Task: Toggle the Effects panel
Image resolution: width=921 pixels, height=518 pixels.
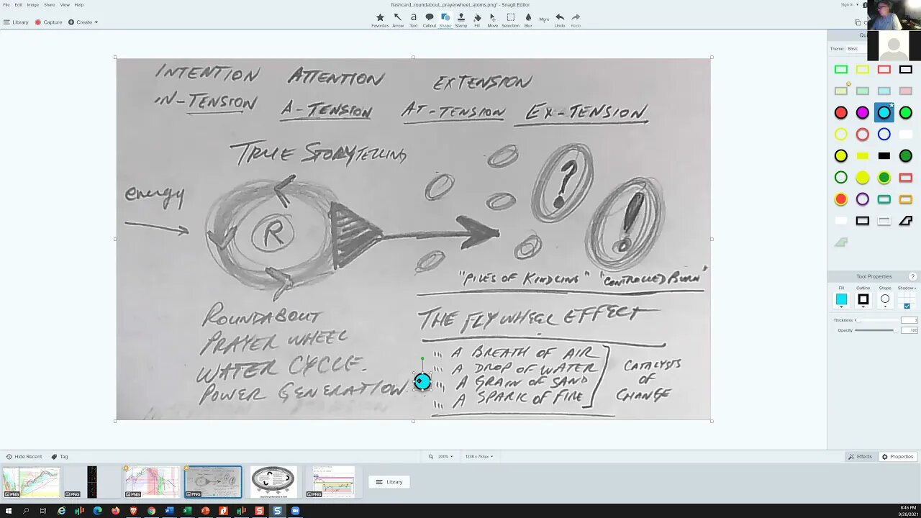Action: coord(861,457)
